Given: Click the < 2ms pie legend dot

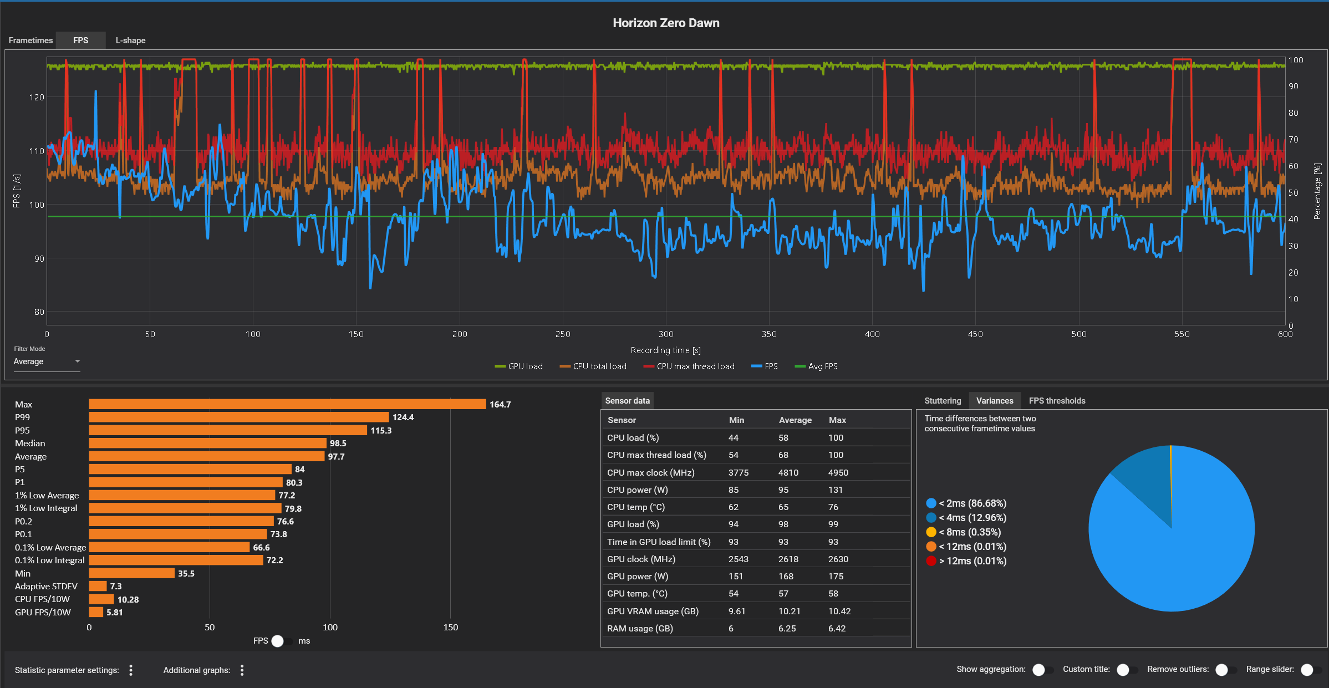Looking at the screenshot, I should point(931,503).
